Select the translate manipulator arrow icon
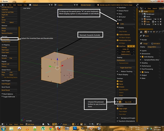Screen dimensions: 164x131 point(56,124)
